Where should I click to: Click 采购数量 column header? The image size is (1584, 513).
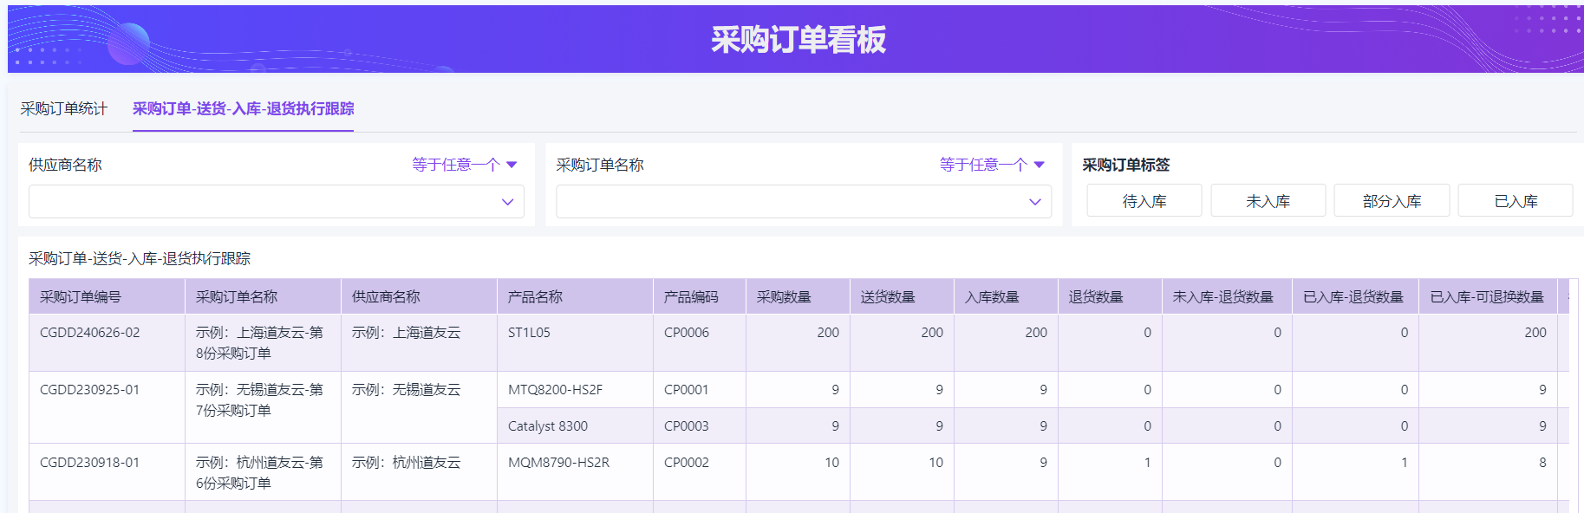pyautogui.click(x=798, y=296)
